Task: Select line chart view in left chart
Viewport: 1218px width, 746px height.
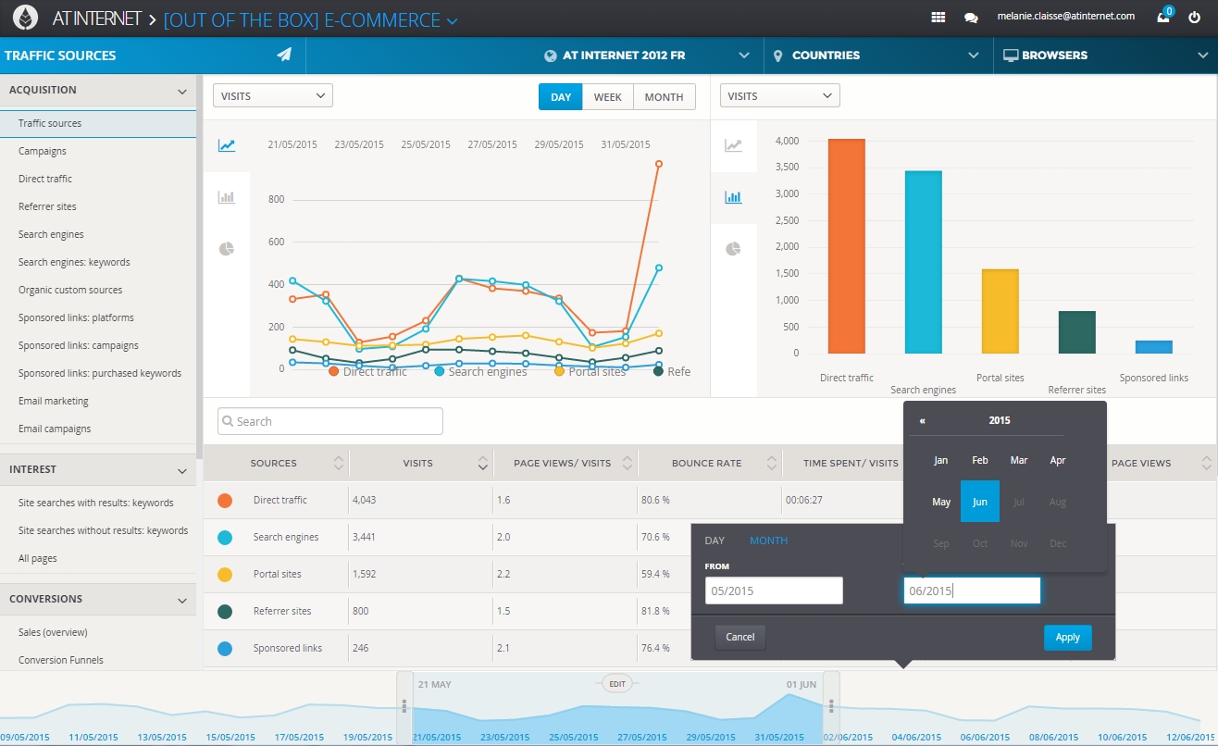Action: tap(227, 145)
